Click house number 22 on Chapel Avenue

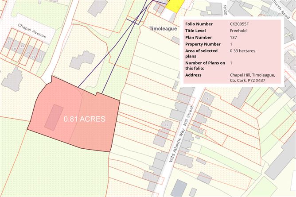[40, 56]
